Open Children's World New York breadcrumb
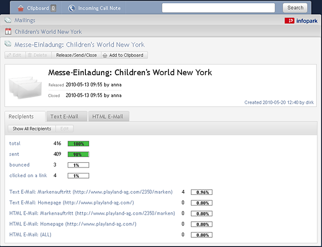The height and width of the screenshot is (247, 322). tap(48, 32)
